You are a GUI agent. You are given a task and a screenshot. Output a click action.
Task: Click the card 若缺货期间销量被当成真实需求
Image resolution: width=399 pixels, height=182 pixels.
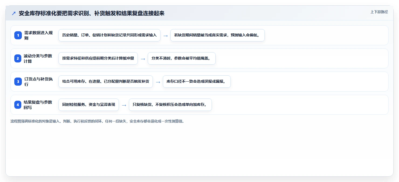coord(218,35)
